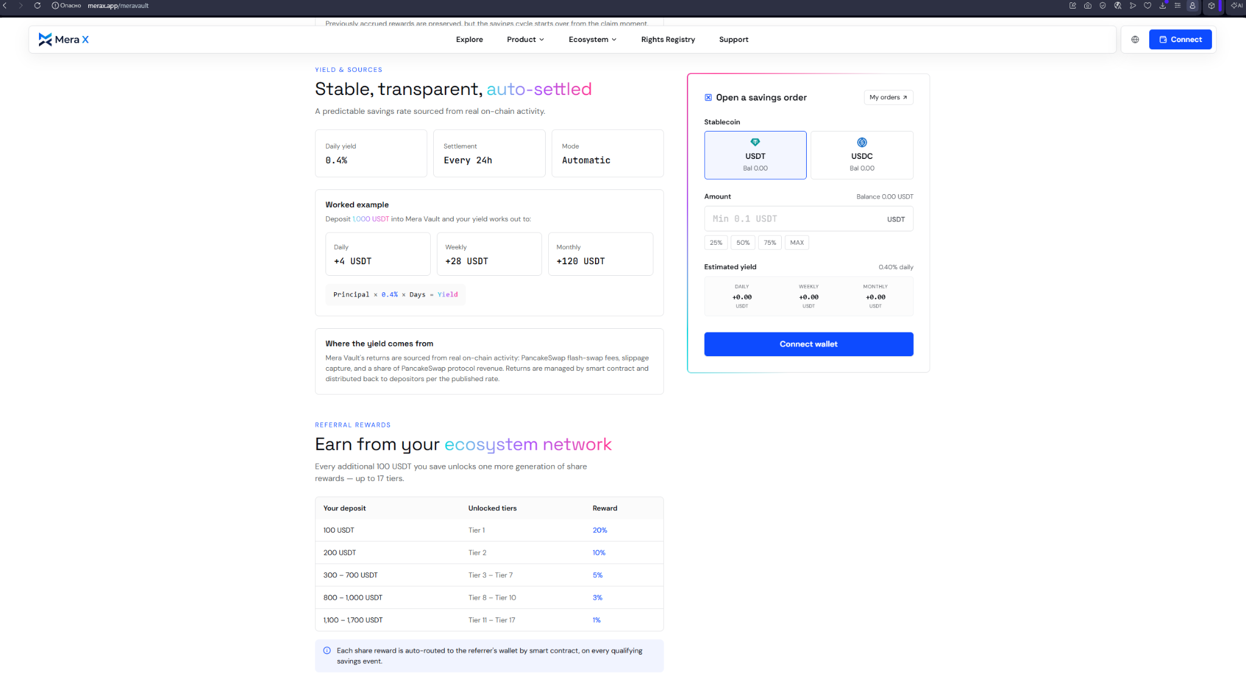Open the language globe selector
1246x674 pixels.
point(1135,40)
